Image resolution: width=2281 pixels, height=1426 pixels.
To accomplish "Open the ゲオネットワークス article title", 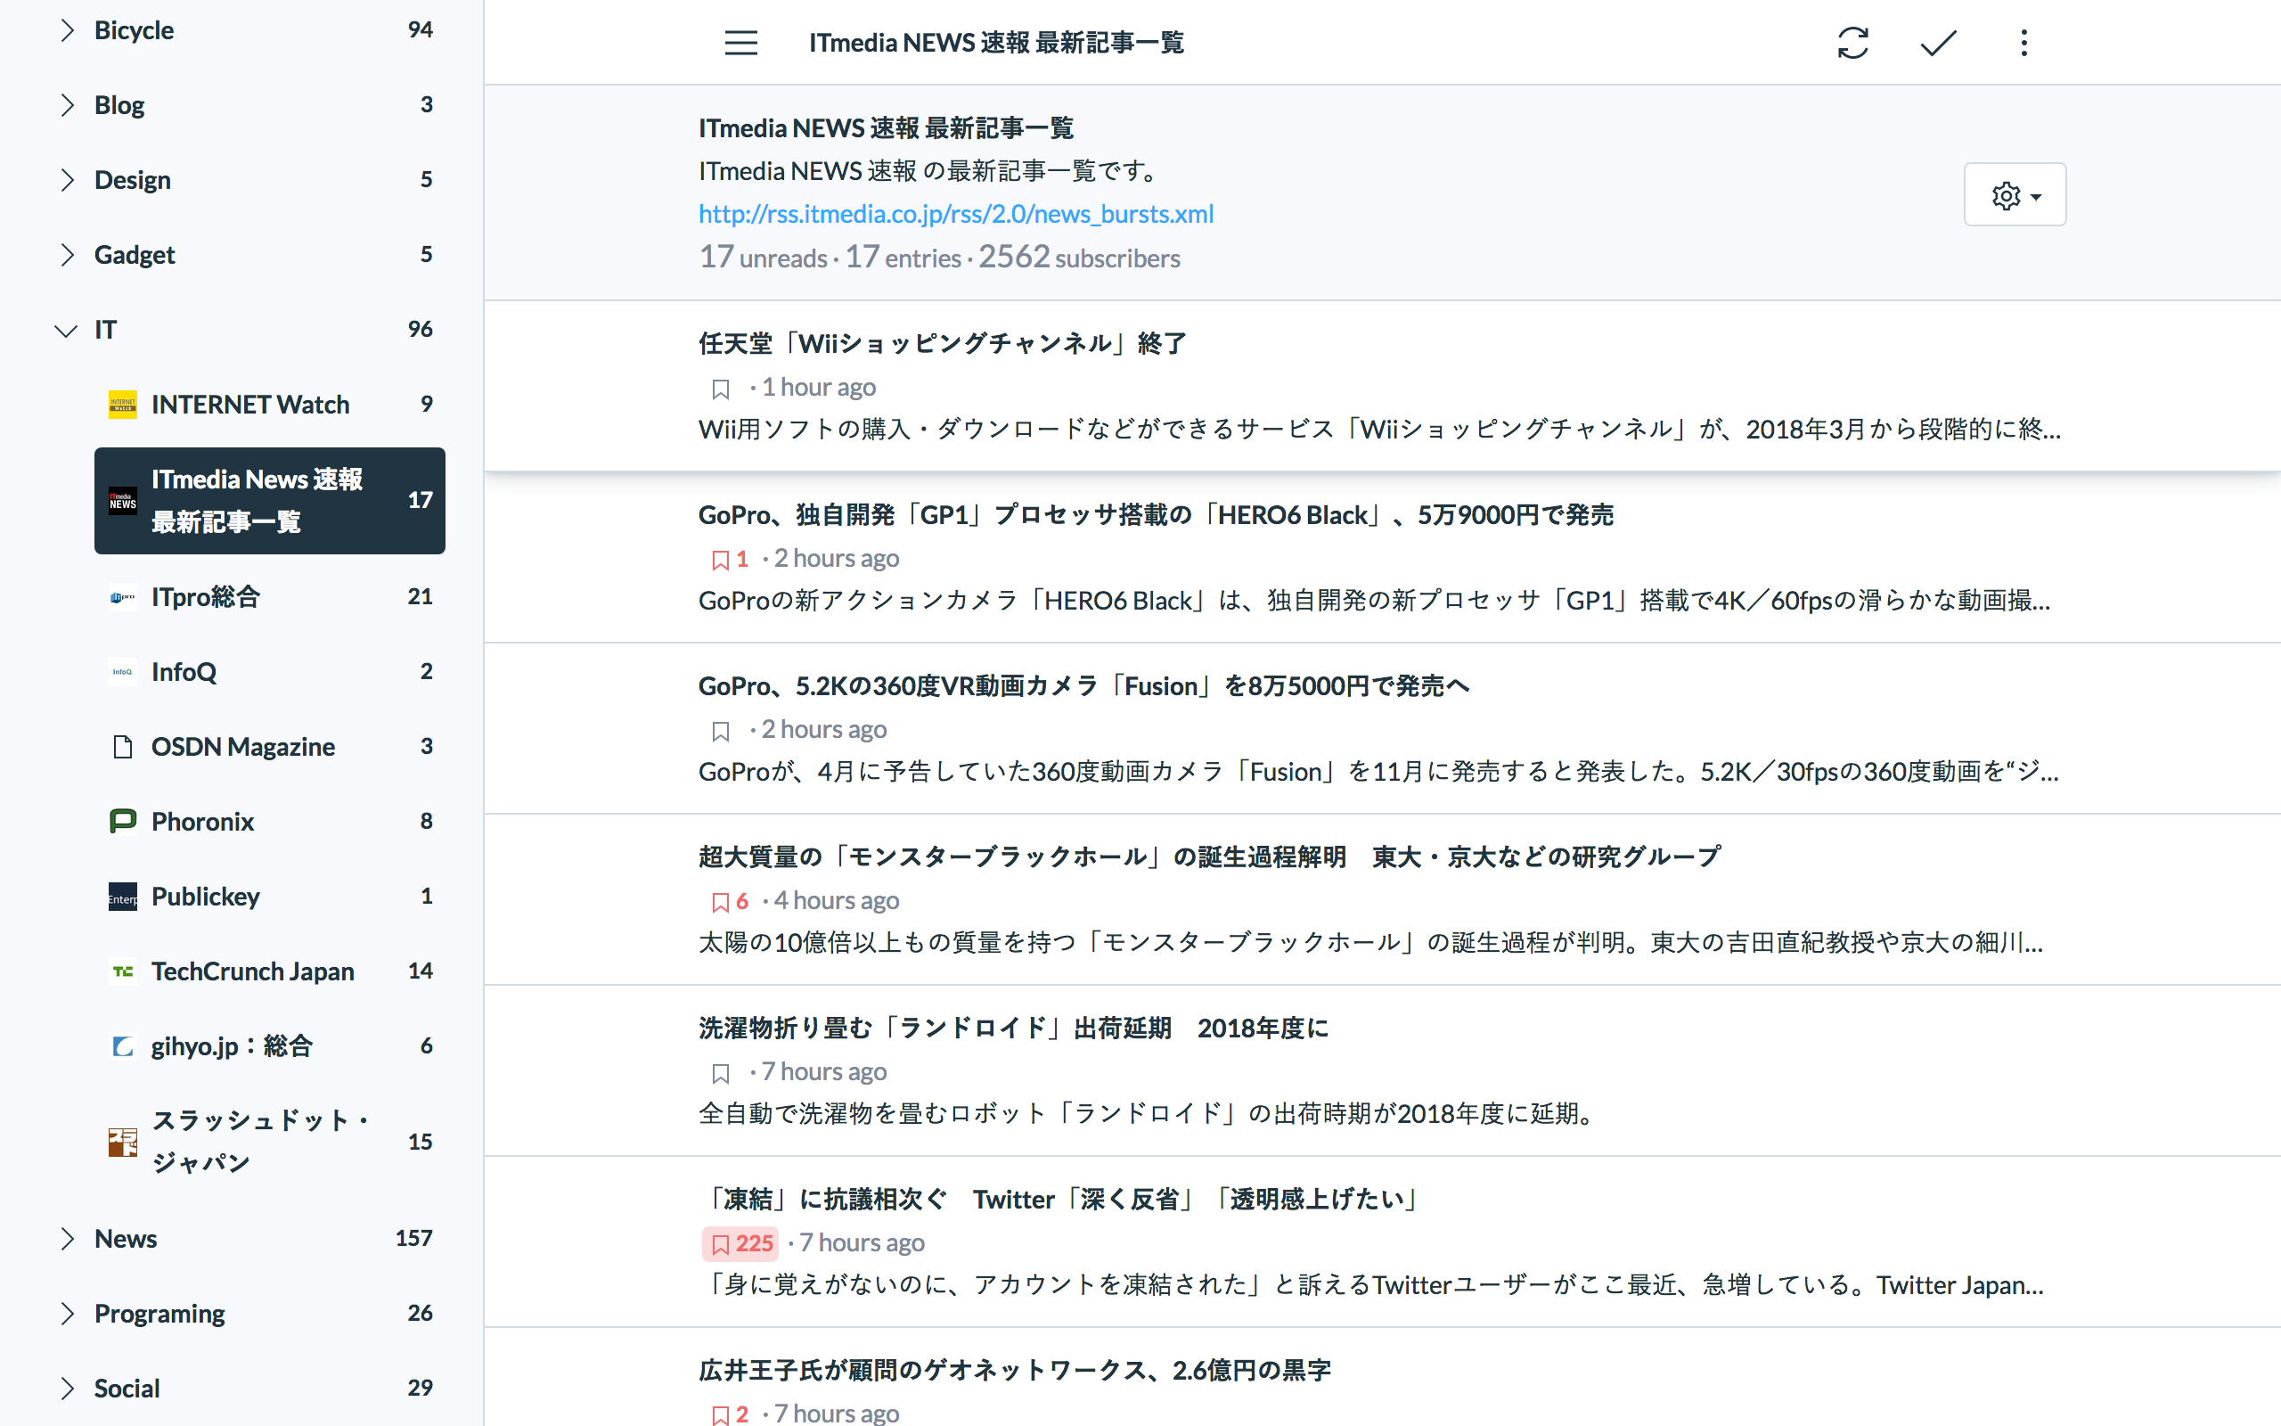I will click(1014, 1371).
